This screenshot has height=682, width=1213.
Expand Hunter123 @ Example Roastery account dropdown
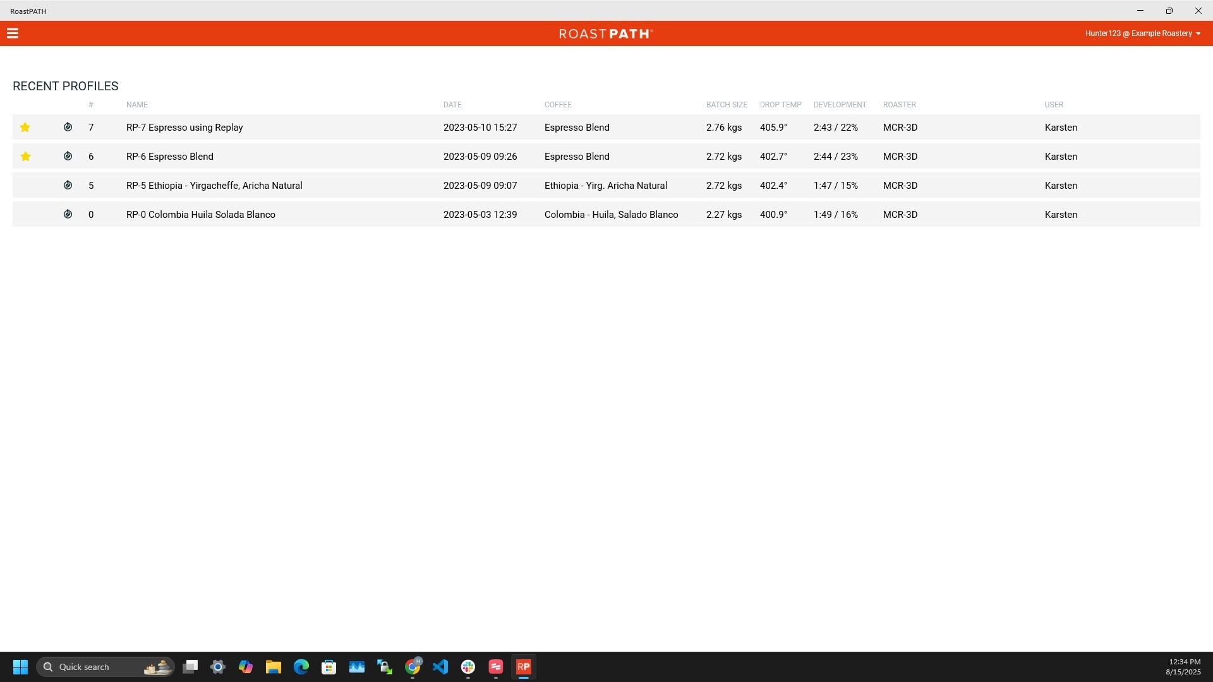tap(1142, 33)
